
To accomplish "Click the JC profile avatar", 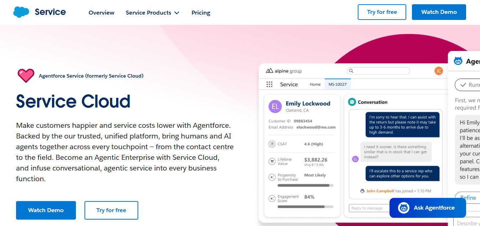I will click(x=439, y=71).
